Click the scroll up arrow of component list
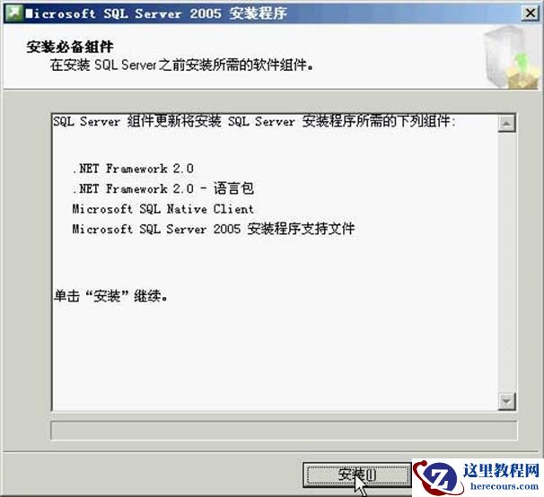Screen dimensions: 544x497 coord(506,124)
